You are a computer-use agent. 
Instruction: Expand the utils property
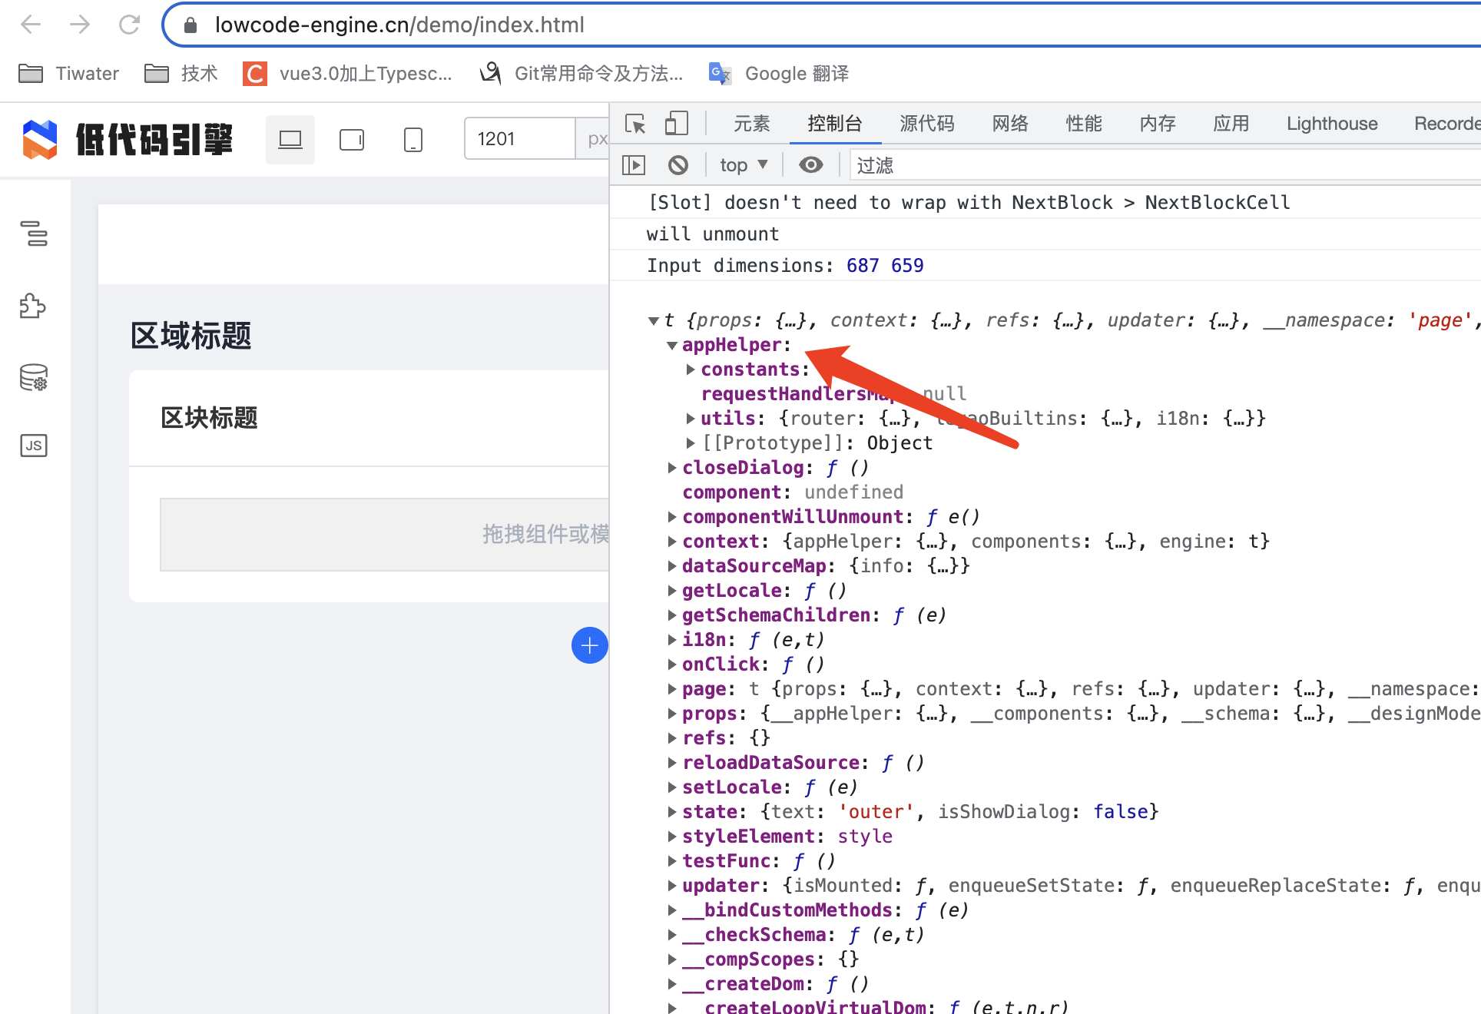click(x=691, y=419)
